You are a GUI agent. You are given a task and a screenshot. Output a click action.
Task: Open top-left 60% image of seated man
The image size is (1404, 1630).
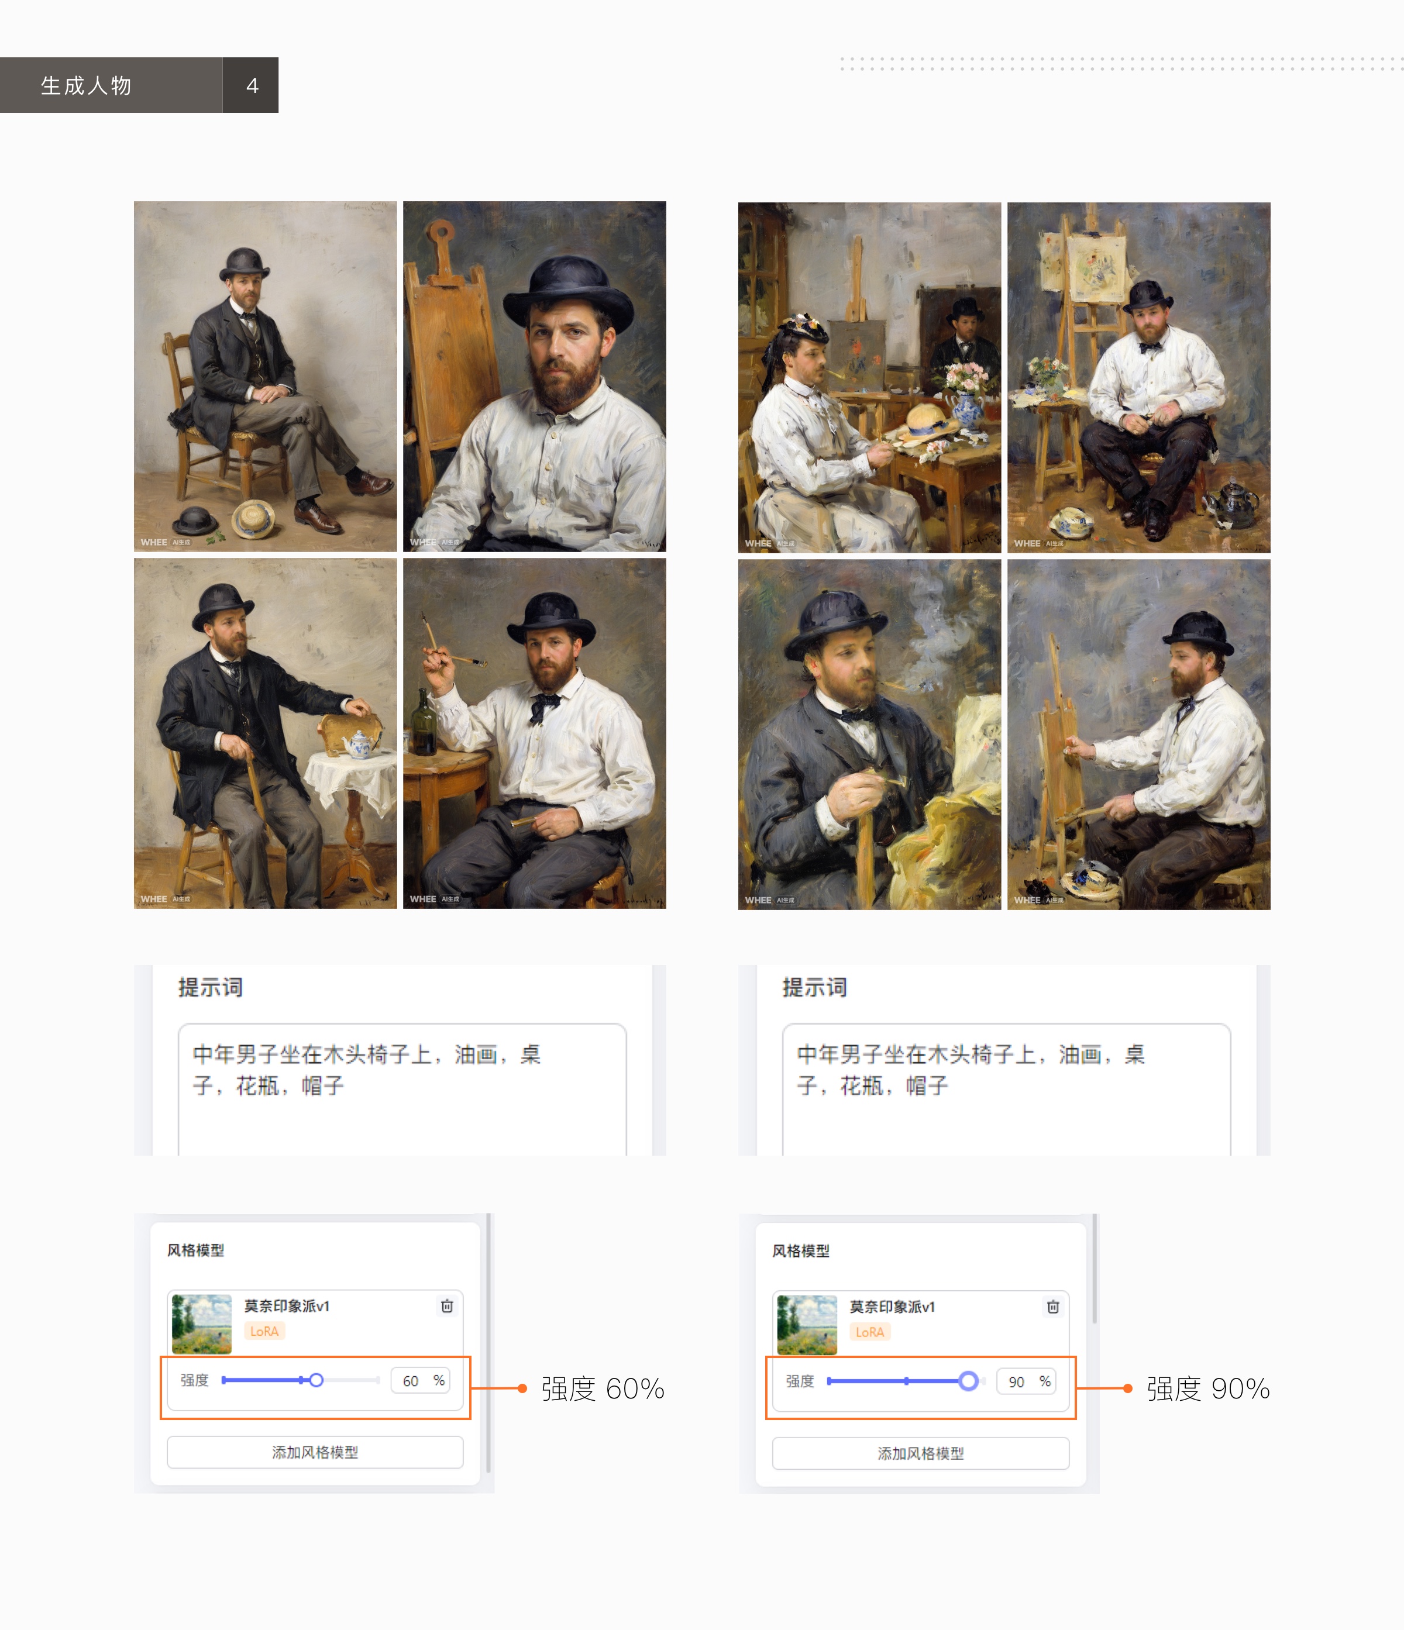coord(265,376)
